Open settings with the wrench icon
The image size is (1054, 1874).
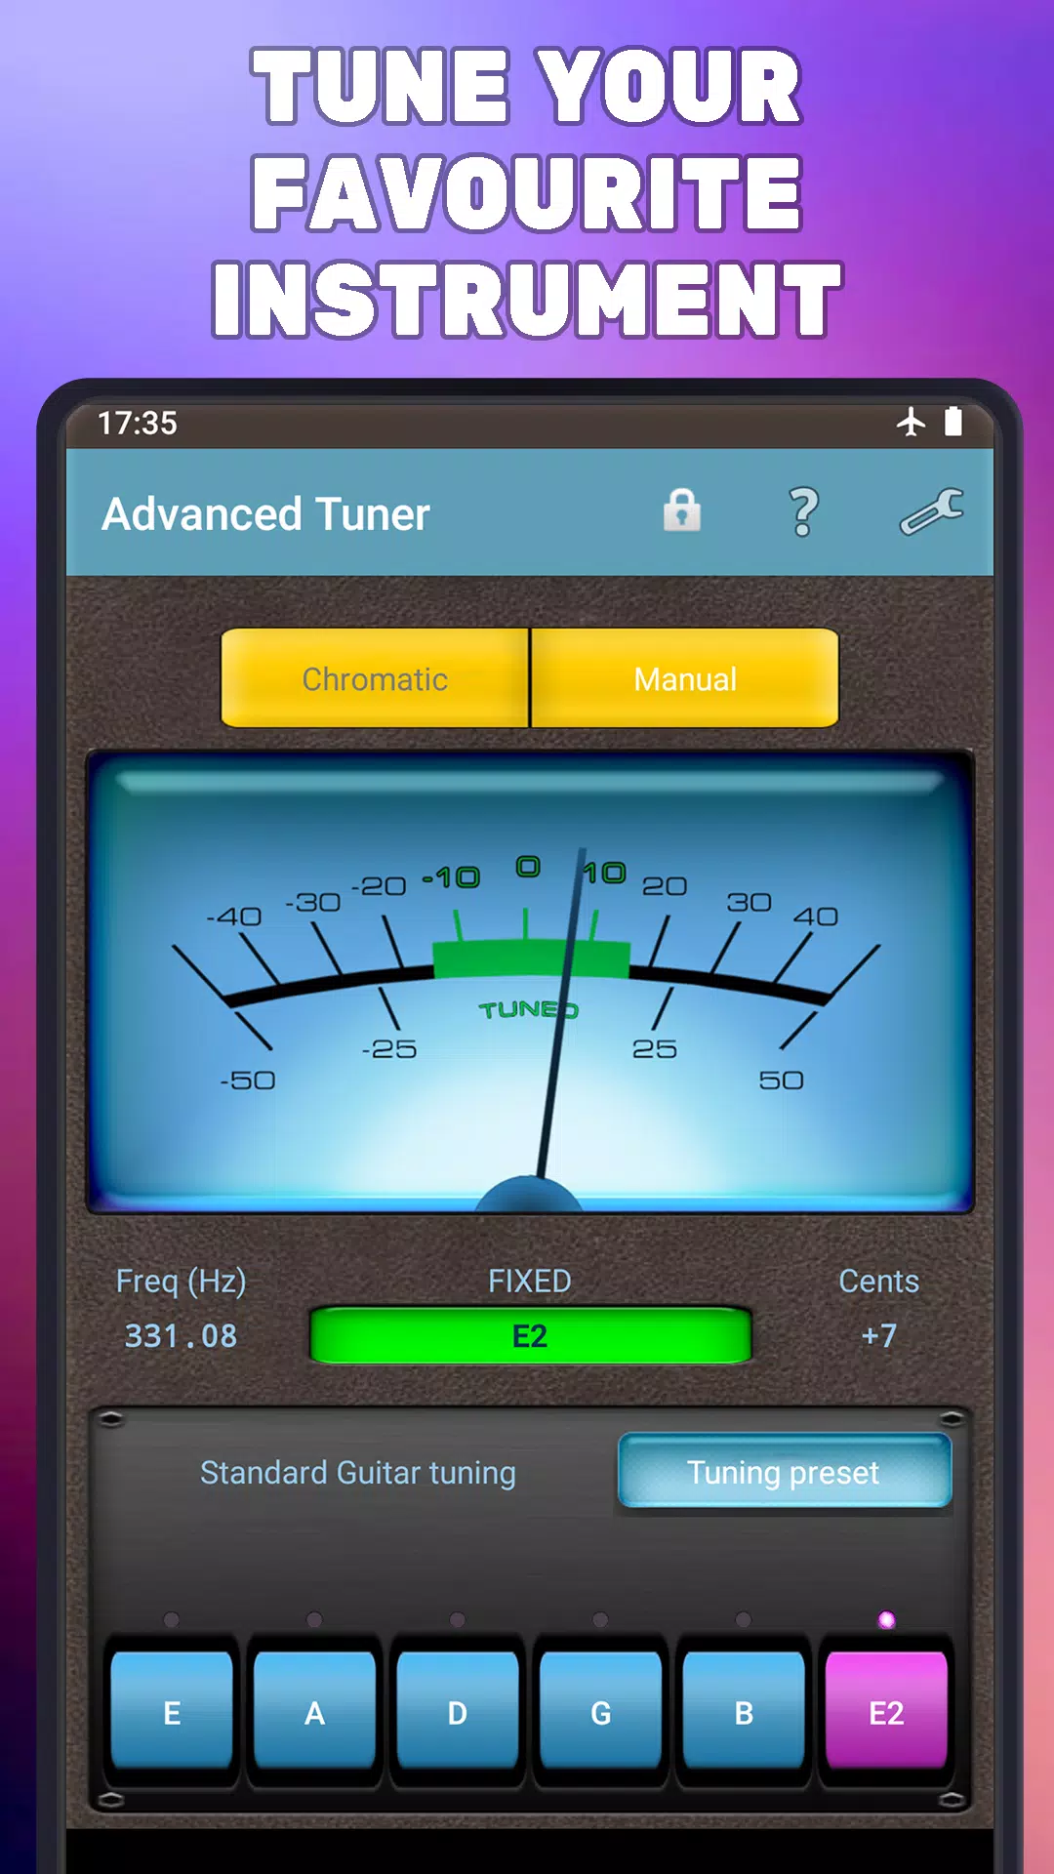click(932, 511)
